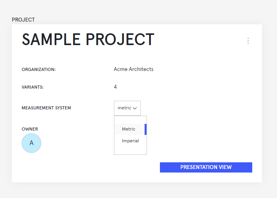Screen dimensions: 277x198
Task: Click the variants count value 4
Action: point(115,87)
